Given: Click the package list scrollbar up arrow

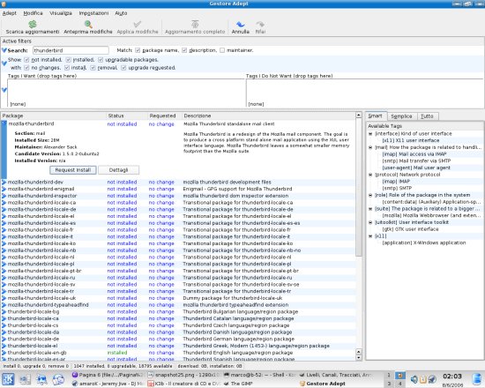Looking at the screenshot, I should 359,116.
